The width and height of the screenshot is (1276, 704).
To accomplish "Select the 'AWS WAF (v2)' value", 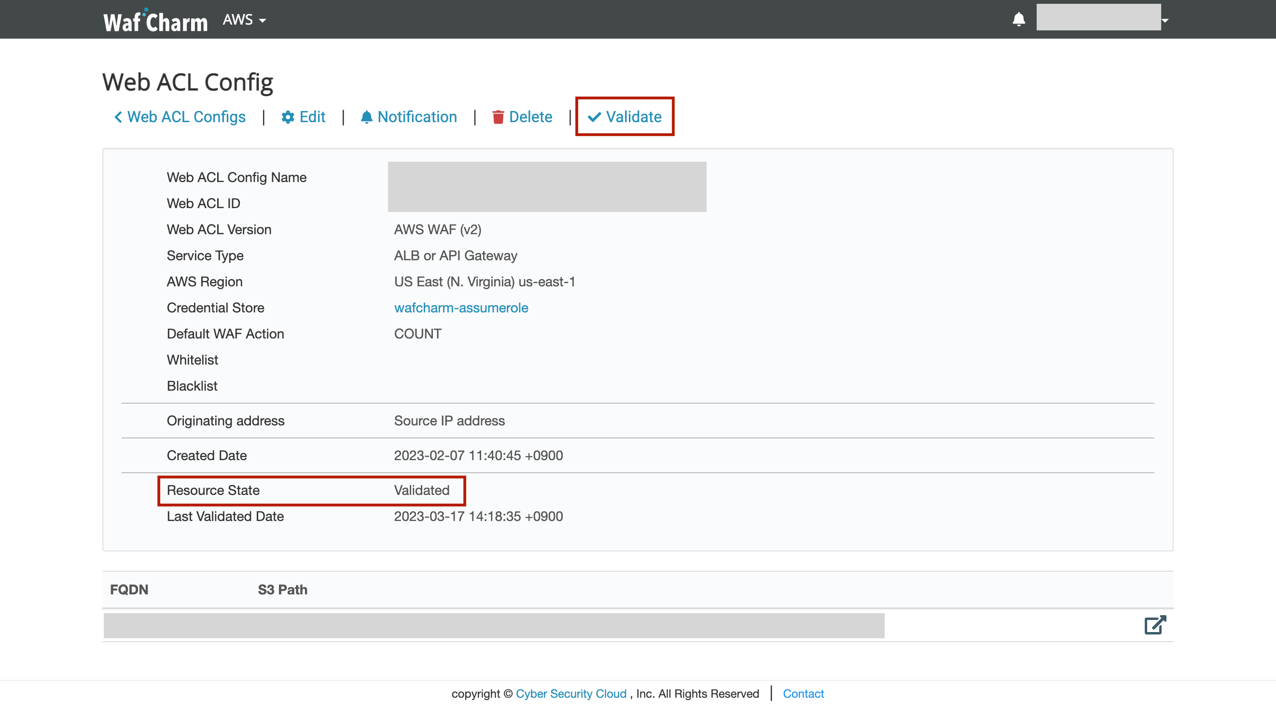I will [437, 229].
